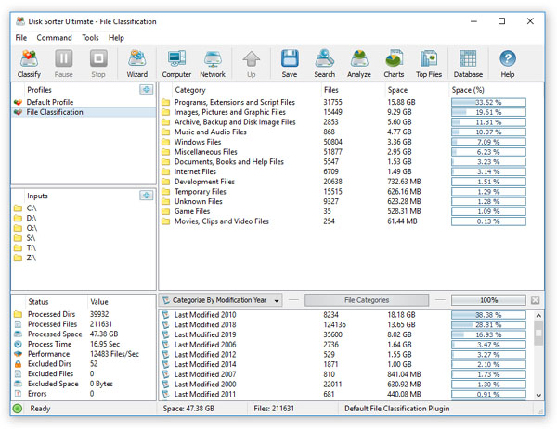Click the Last Modified 2010 row icon

(165, 315)
